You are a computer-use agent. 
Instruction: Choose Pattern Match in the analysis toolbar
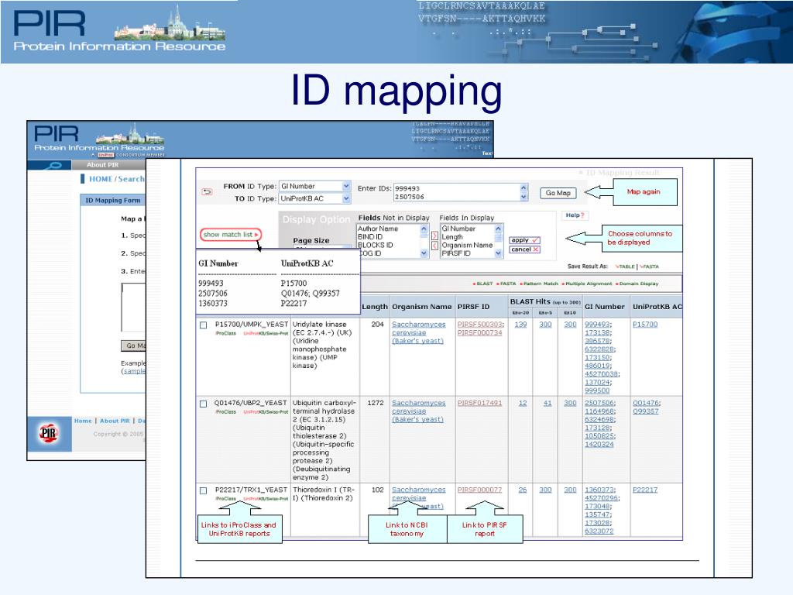(x=539, y=284)
